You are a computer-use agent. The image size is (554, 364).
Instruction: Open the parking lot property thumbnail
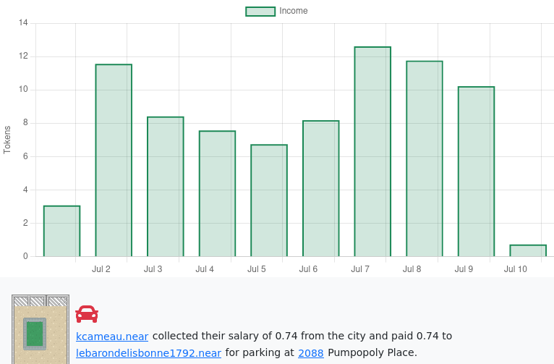(x=41, y=329)
